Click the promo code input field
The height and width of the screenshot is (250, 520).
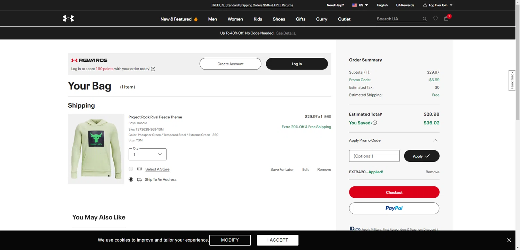click(x=374, y=156)
